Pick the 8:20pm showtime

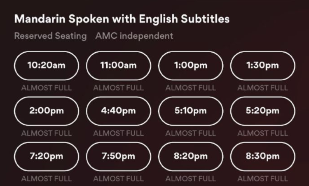pos(190,156)
